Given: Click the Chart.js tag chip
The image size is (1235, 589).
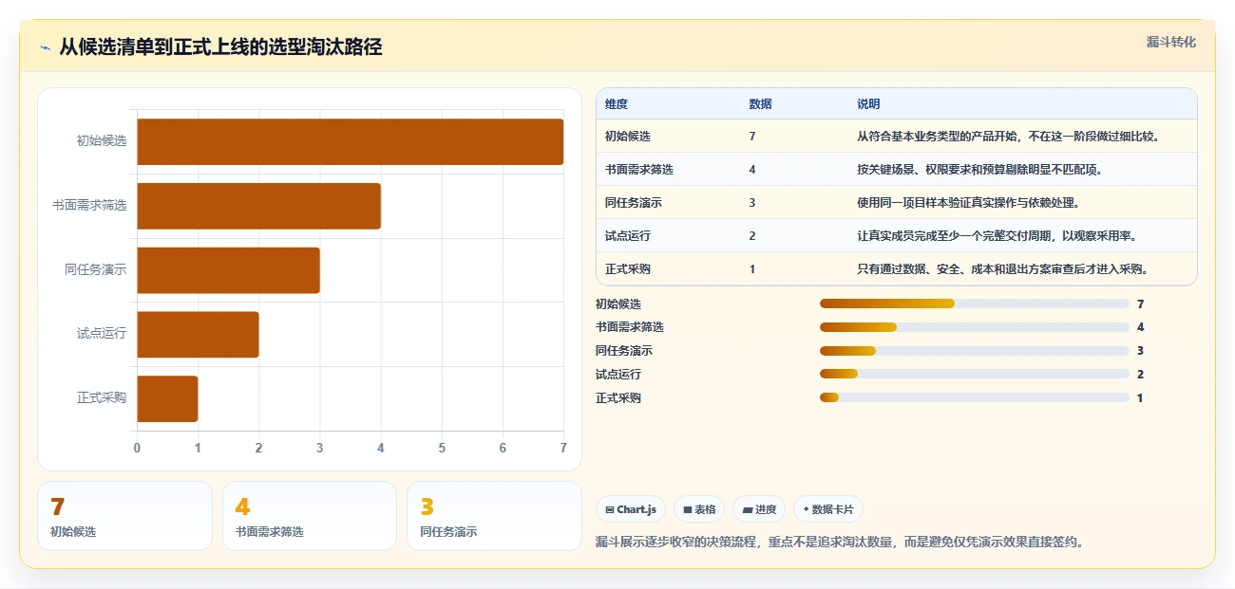Looking at the screenshot, I should [631, 509].
